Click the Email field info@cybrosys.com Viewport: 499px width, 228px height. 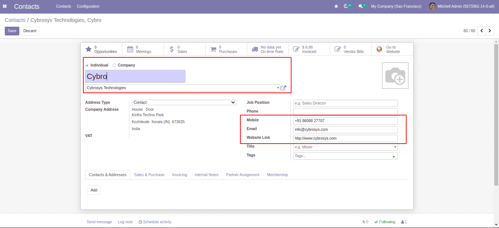click(345, 130)
